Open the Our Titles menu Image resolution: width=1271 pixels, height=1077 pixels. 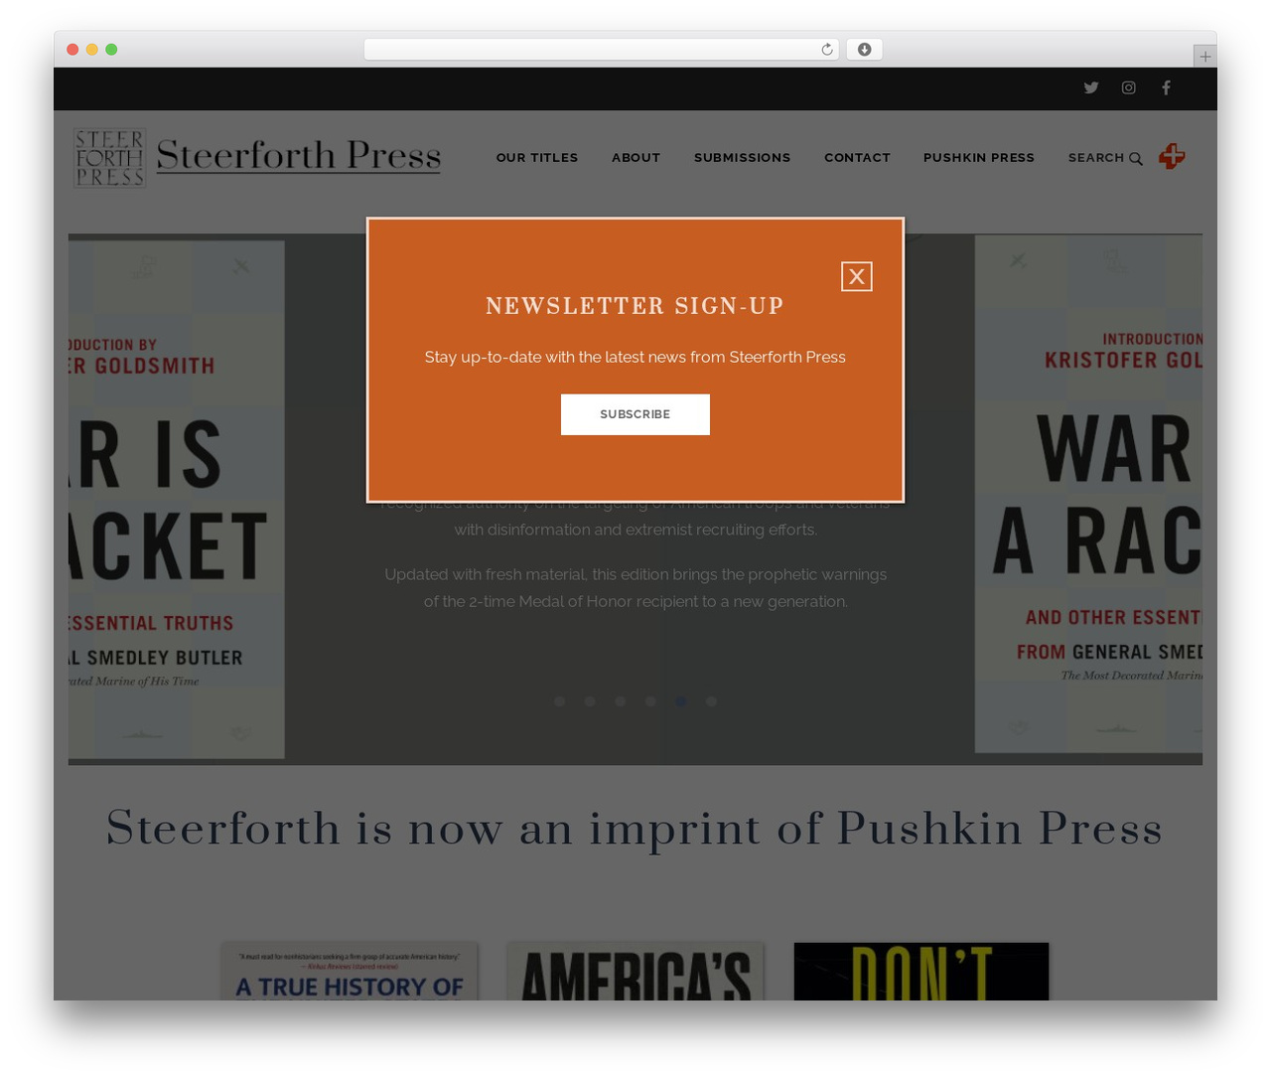click(537, 157)
